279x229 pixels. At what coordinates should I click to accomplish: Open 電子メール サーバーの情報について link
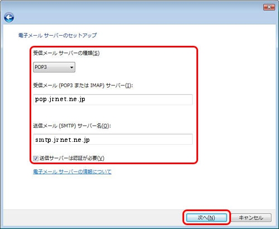pyautogui.click(x=72, y=171)
